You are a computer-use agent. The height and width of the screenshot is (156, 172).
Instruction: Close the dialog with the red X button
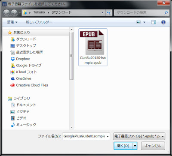coord(163,3)
